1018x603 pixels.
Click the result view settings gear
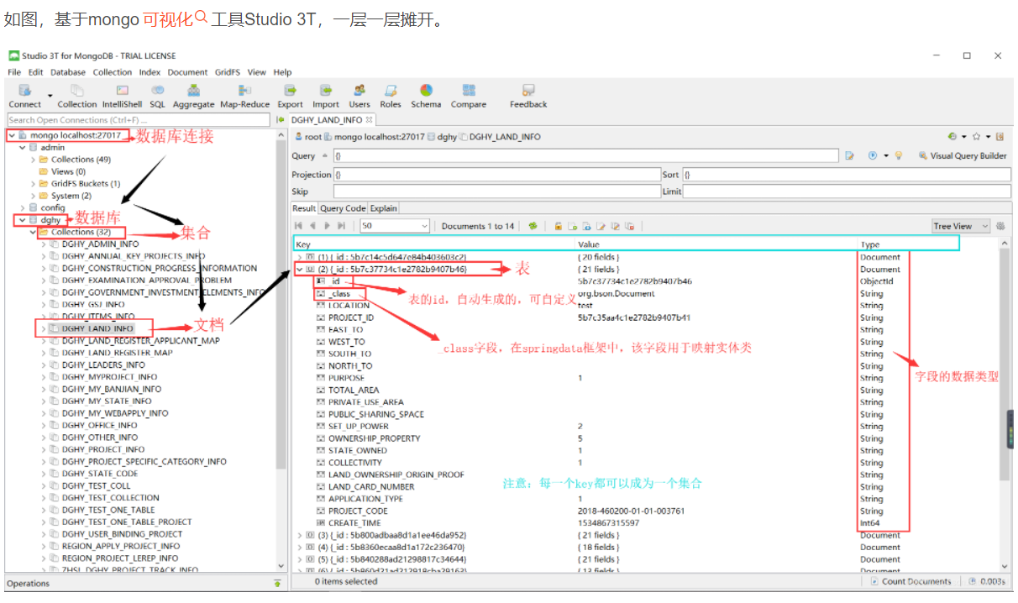1000,226
